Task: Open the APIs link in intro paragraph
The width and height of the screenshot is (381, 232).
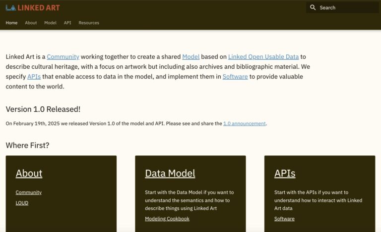Action: (34, 77)
